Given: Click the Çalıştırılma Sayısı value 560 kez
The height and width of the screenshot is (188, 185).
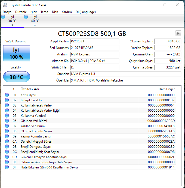Looking at the screenshot, I should pyautogui.click(x=168, y=61).
